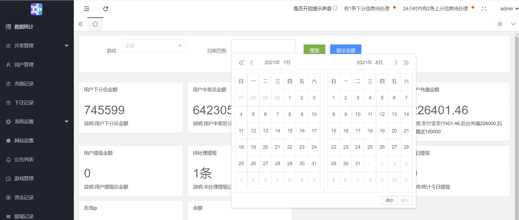Click the 公告列表 bell icon

tap(8, 160)
